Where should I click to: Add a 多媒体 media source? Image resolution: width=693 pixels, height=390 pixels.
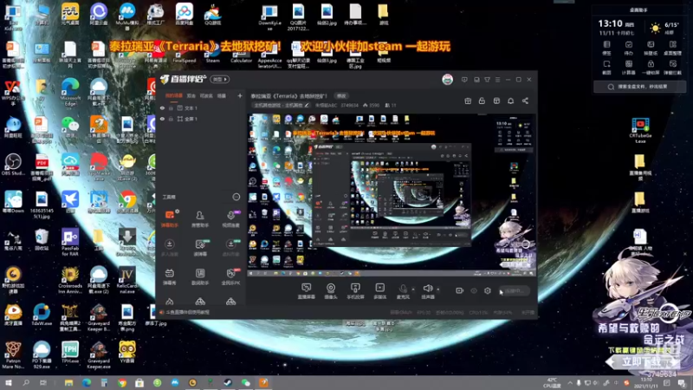[380, 291]
